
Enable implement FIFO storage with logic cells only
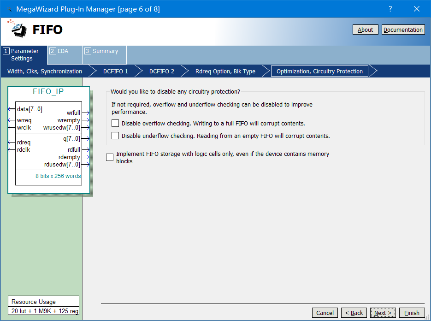tap(110, 157)
